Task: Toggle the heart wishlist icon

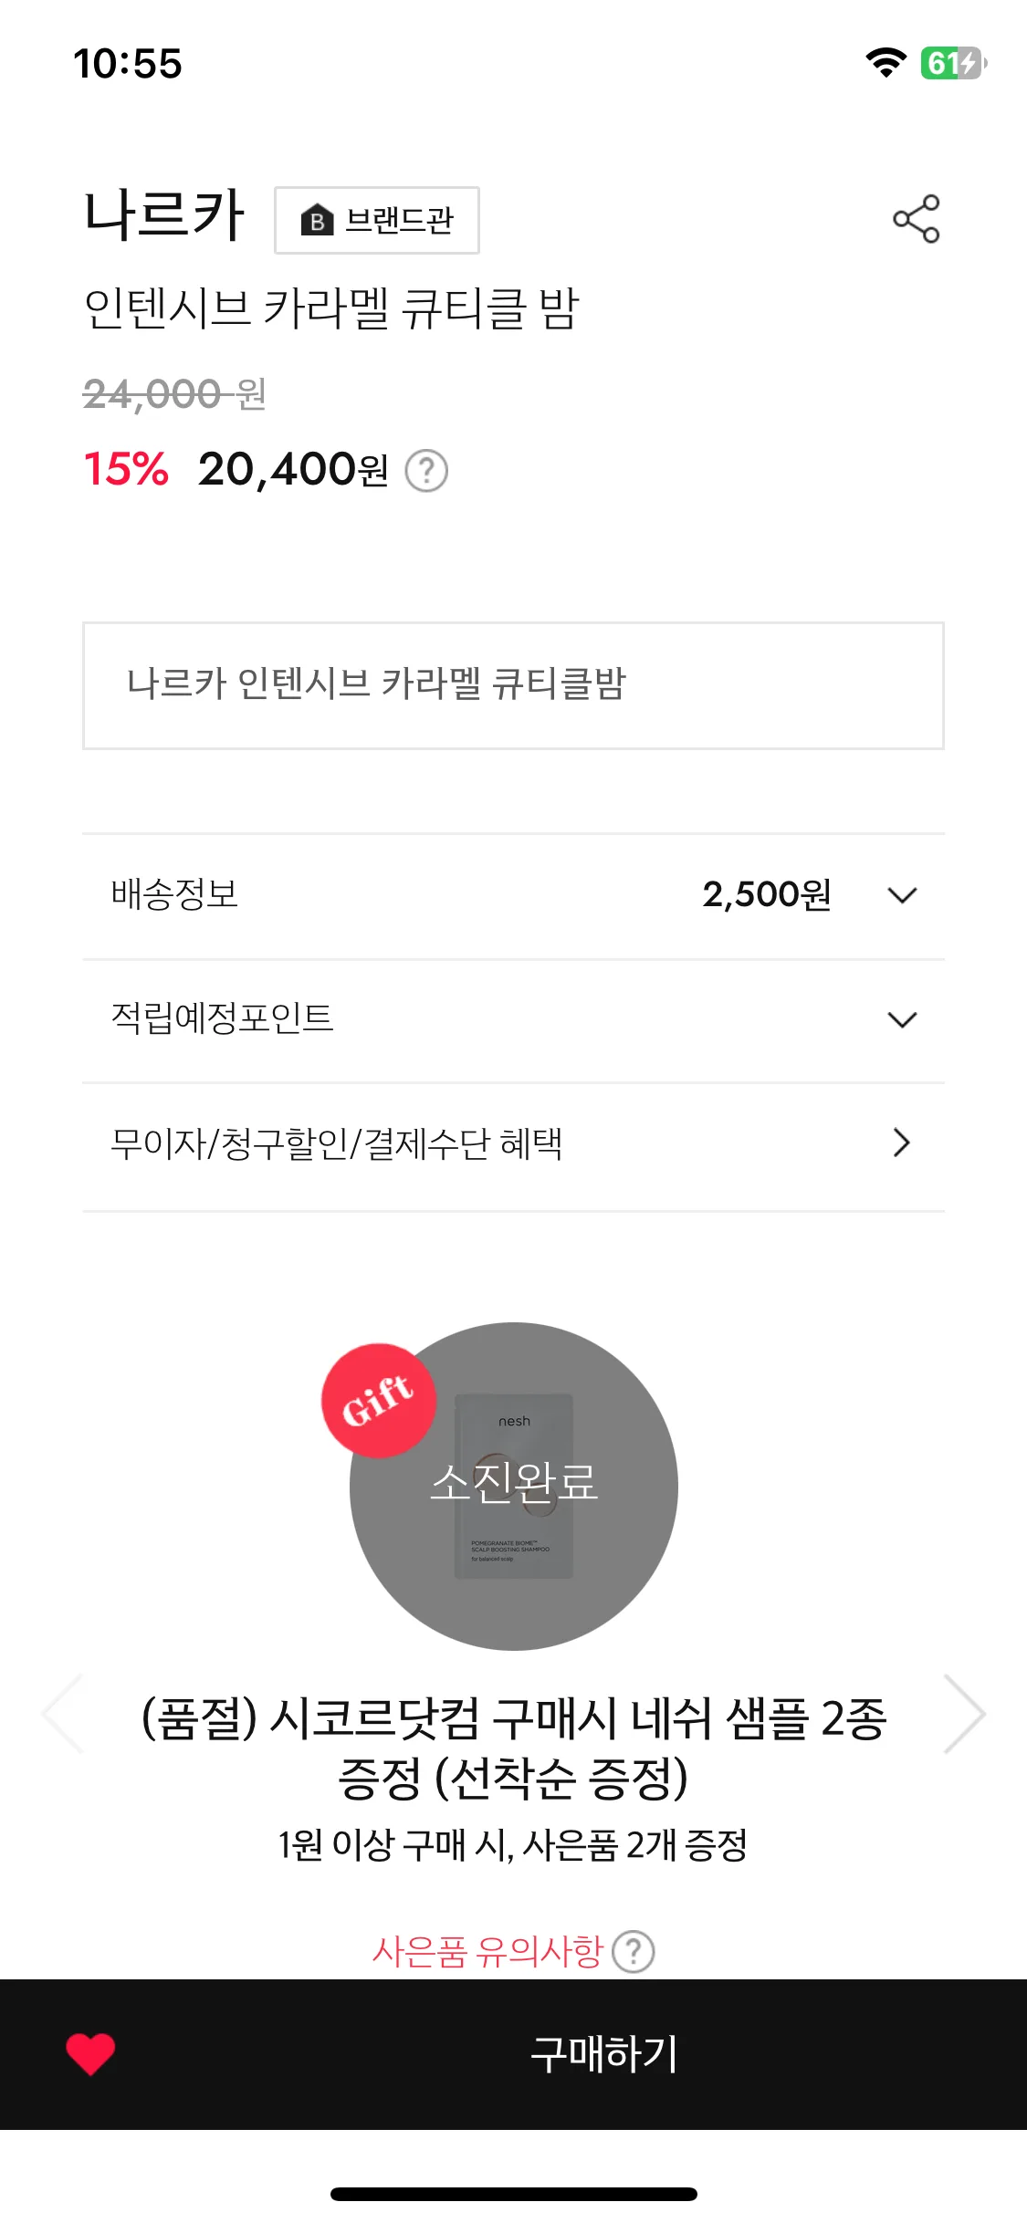Action: [x=90, y=2054]
